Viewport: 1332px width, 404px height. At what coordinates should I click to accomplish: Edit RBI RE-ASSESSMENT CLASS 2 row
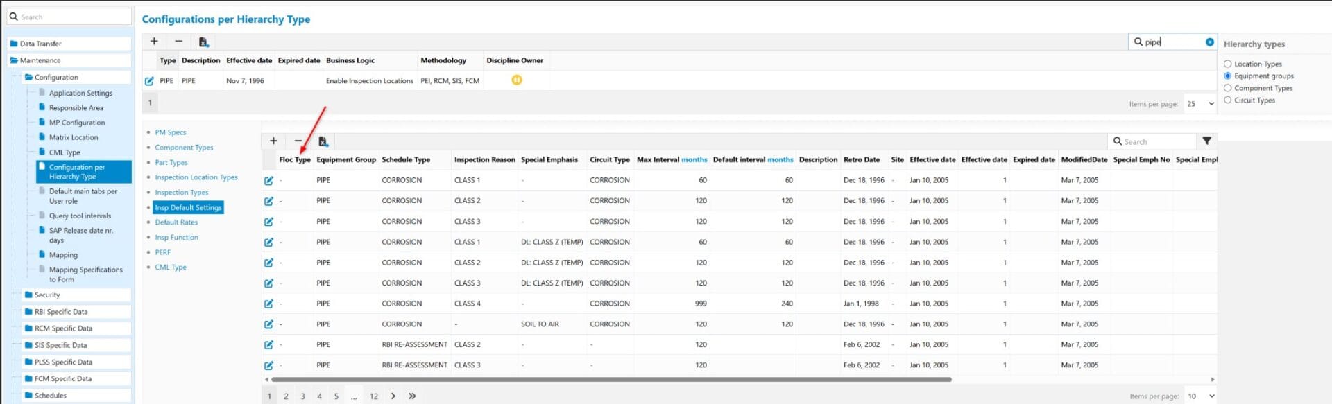click(268, 344)
